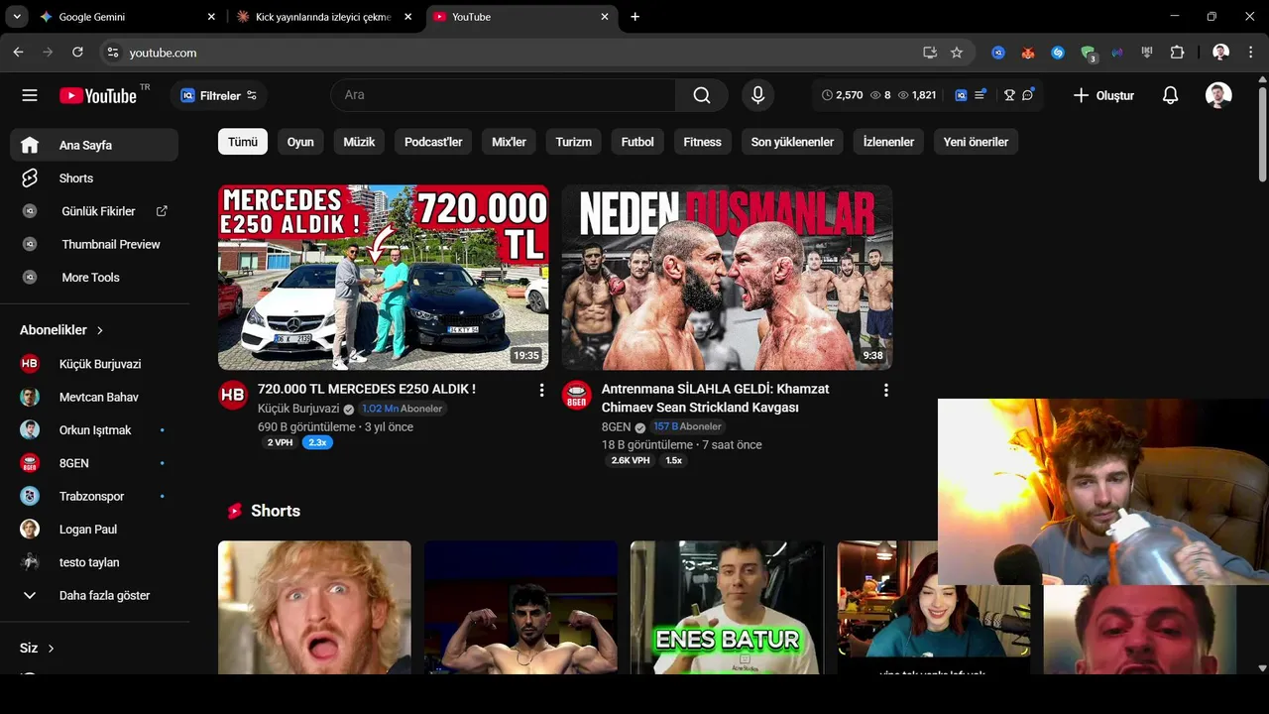Open Günlük Fikirler in the sidebar

[94, 211]
